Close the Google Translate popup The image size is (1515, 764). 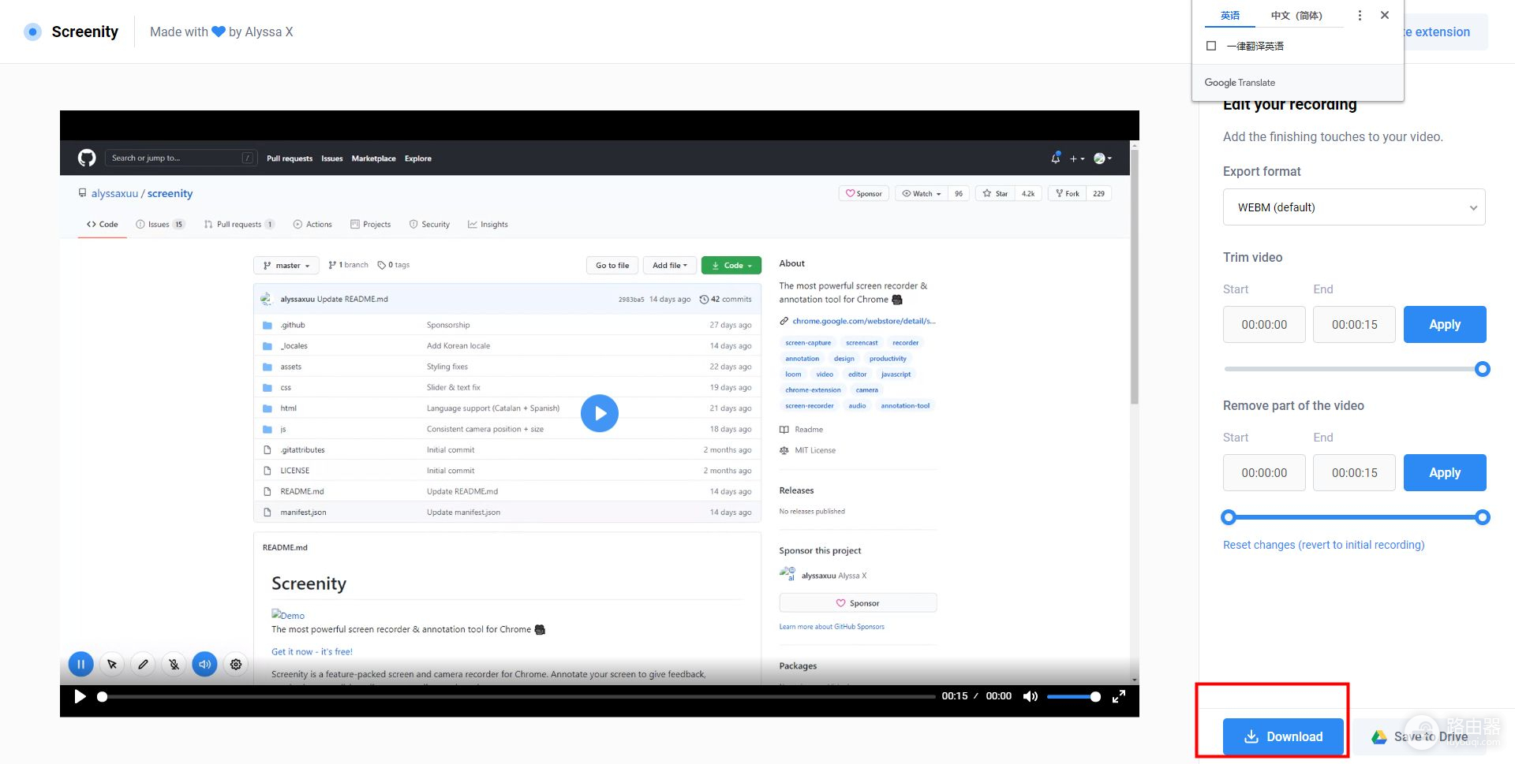1385,15
